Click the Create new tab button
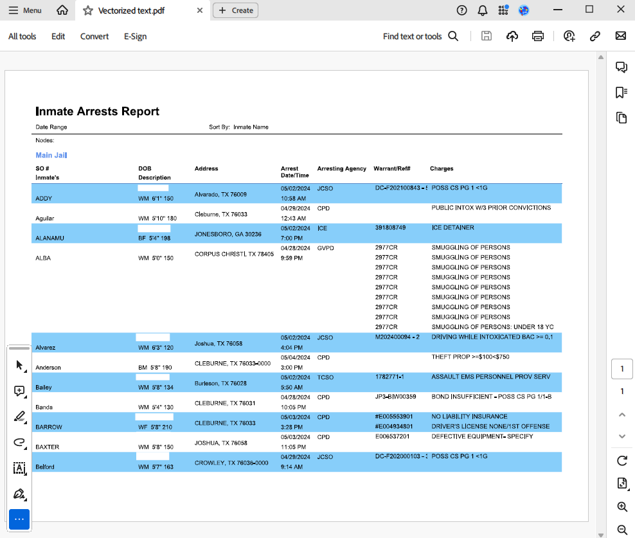Image resolution: width=635 pixels, height=538 pixels. point(235,10)
